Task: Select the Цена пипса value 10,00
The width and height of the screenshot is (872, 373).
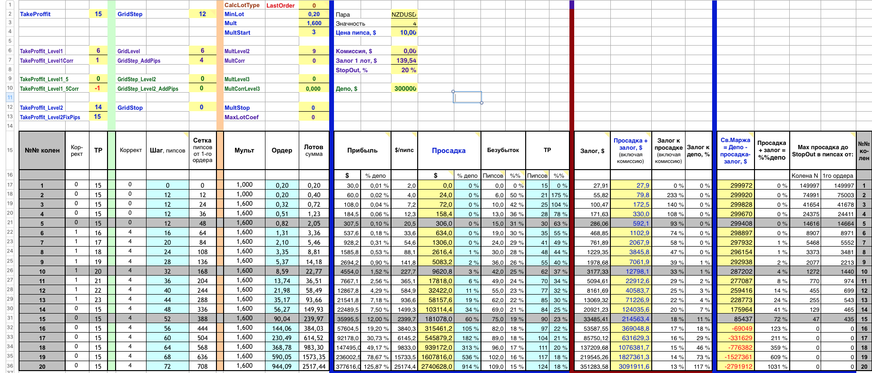Action: 404,32
